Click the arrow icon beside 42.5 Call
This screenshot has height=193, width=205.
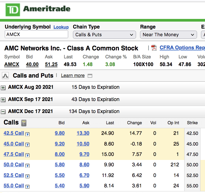click(27, 134)
